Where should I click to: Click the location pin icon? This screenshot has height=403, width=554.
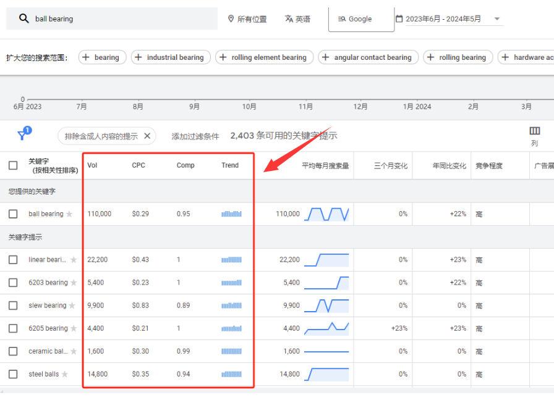(231, 19)
